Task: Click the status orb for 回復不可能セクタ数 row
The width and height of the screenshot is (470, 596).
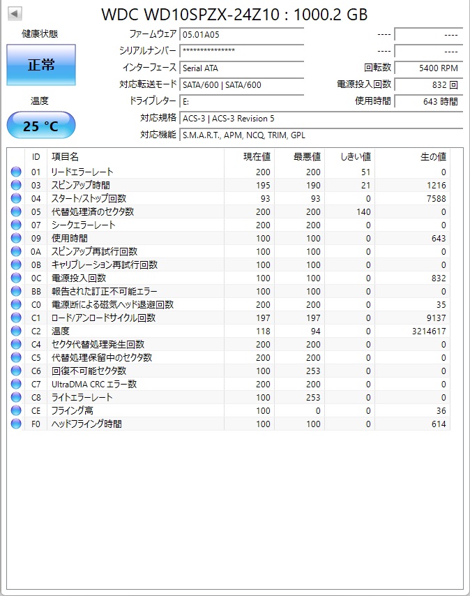Action: pos(16,371)
